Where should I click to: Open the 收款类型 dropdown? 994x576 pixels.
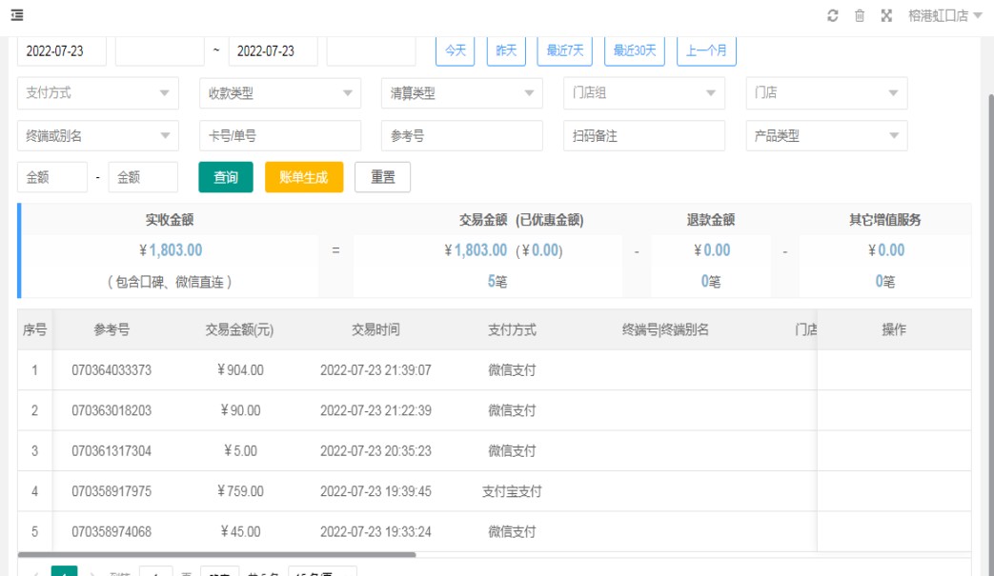(279, 93)
